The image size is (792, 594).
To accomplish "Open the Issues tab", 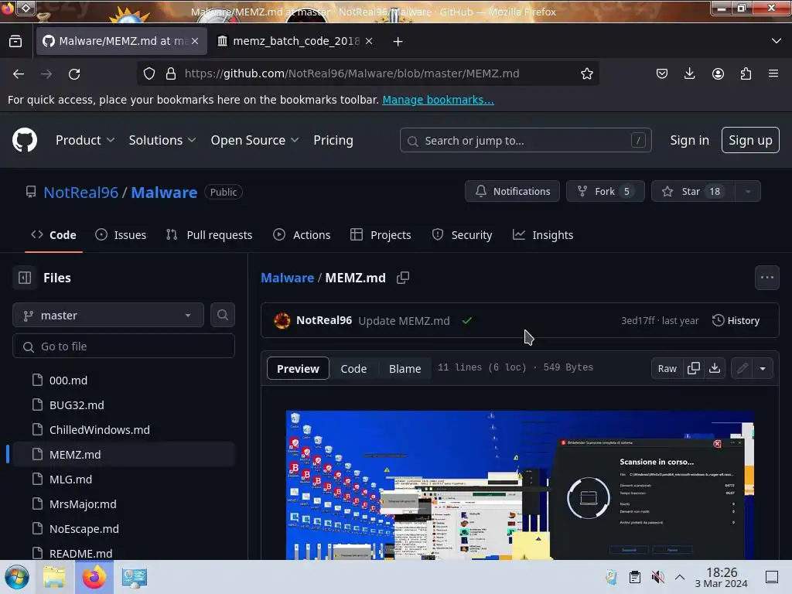I will (x=121, y=235).
